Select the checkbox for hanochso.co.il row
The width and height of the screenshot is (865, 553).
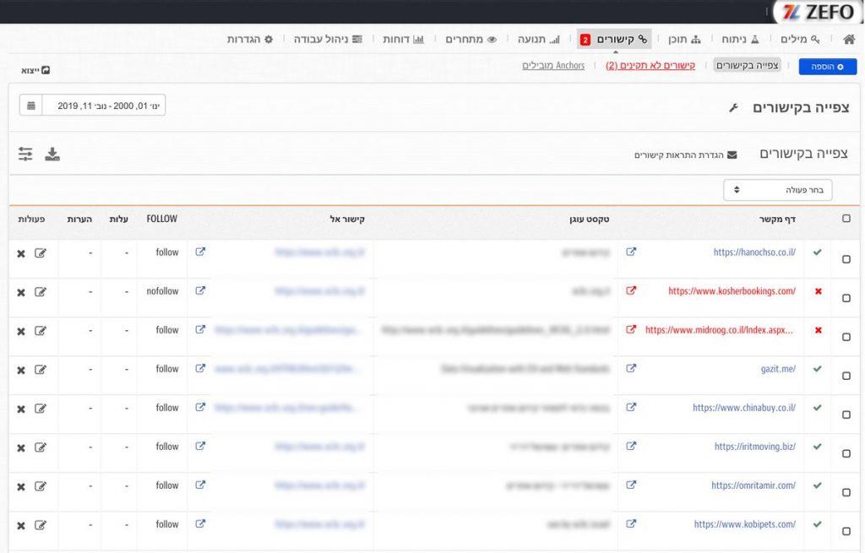[x=846, y=259]
